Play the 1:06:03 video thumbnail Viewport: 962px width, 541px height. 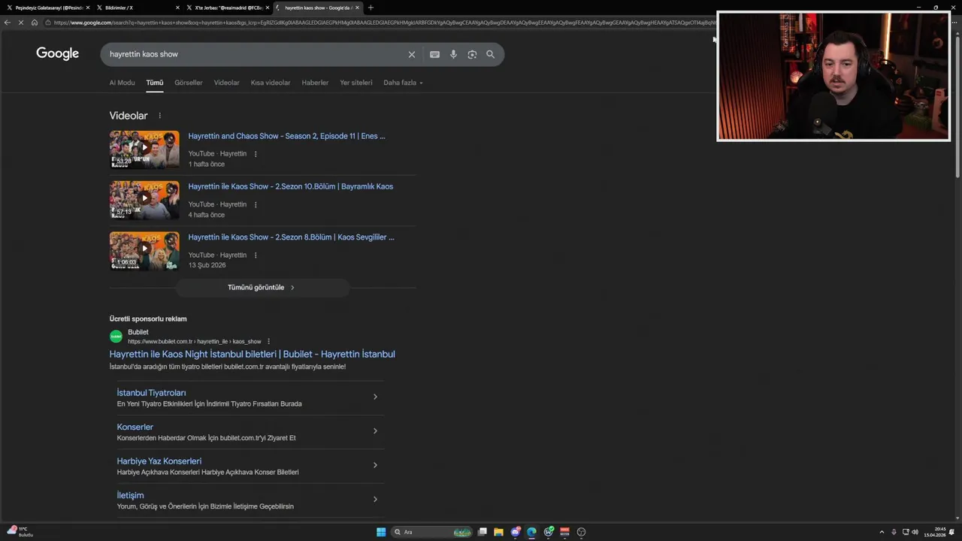144,251
